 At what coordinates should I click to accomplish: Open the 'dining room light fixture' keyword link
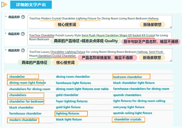point(25,83)
